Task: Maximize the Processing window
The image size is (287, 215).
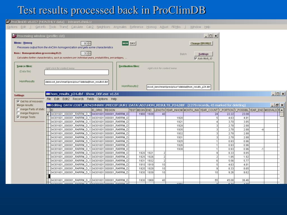Action: click(x=211, y=36)
